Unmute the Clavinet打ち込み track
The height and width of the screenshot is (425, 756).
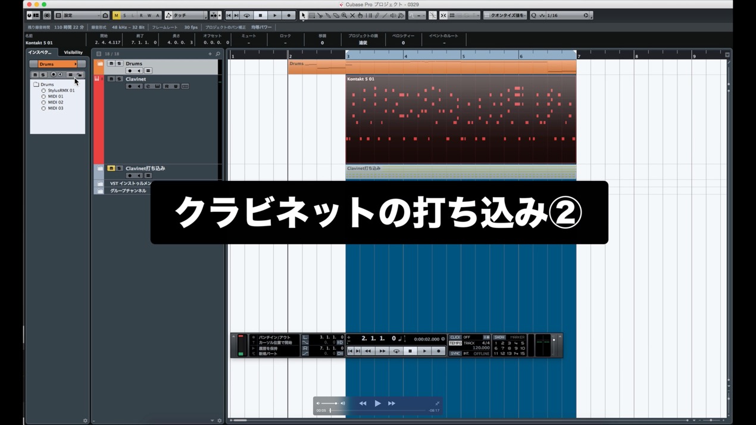point(111,168)
